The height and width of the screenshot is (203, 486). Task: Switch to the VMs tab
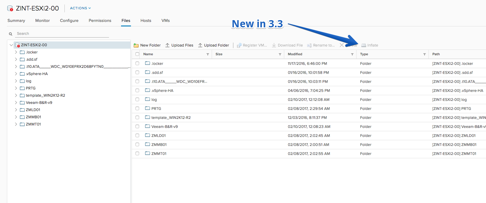[x=166, y=21]
